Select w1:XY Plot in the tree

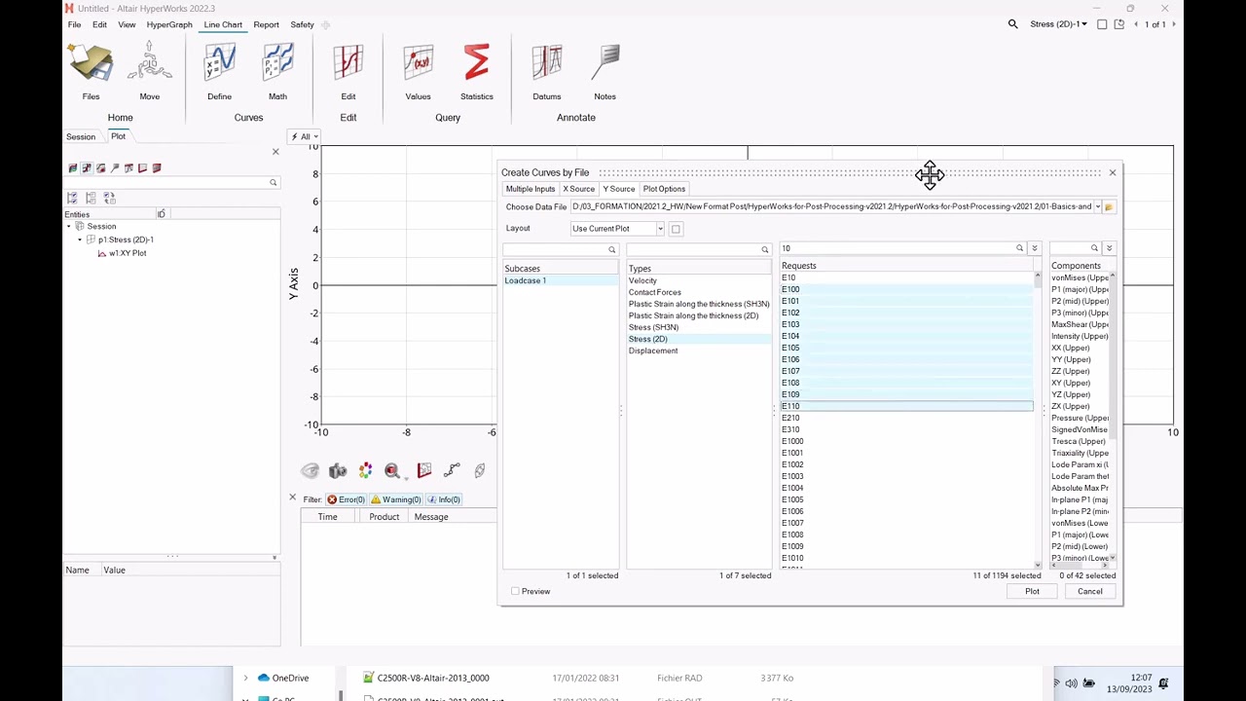(x=128, y=253)
